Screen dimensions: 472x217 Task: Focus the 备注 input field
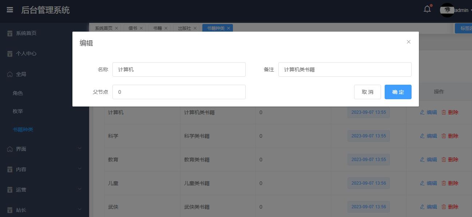coord(345,69)
